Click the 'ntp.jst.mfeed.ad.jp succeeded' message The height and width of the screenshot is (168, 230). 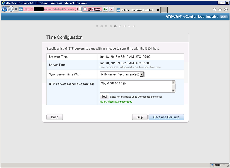116,102
